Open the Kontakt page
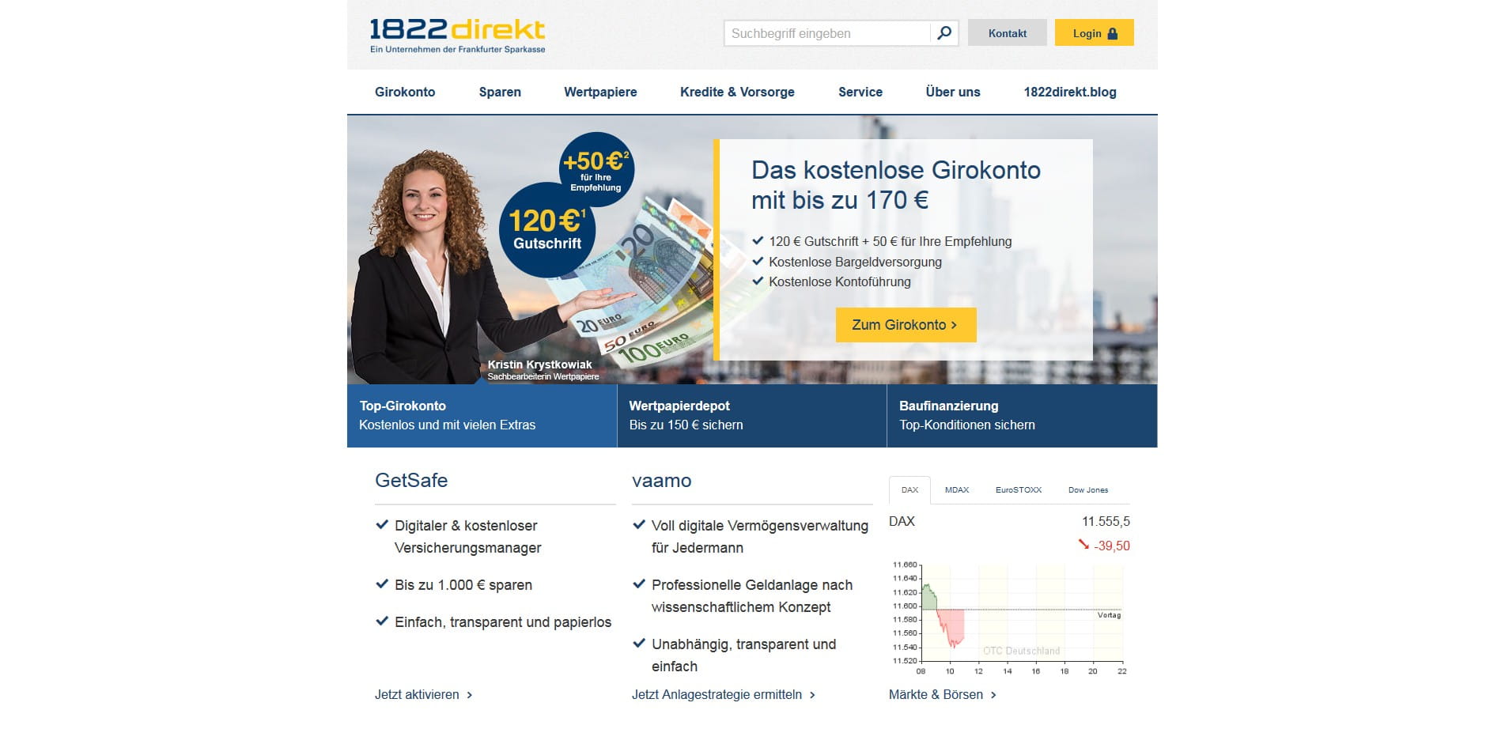 [x=1007, y=33]
